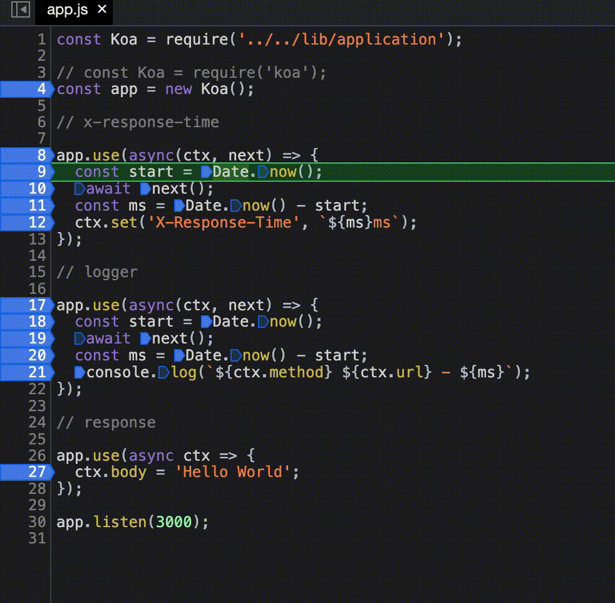Click inline marker before await on line 19
615x603 pixels.
(80, 338)
